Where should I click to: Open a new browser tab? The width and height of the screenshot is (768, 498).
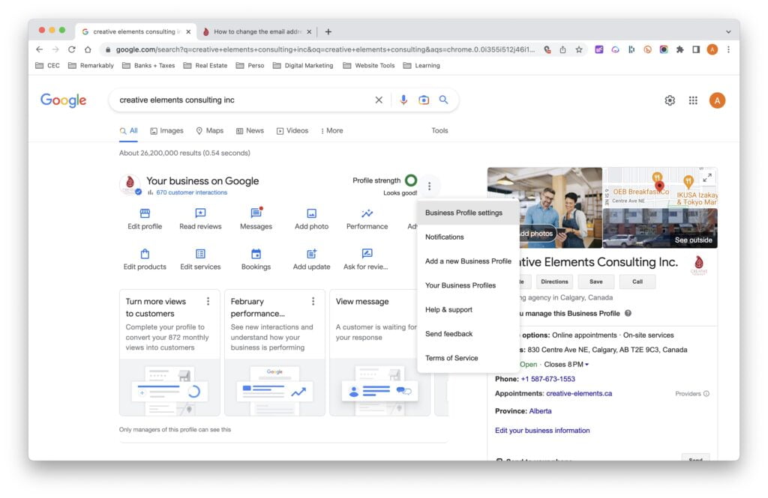click(328, 31)
